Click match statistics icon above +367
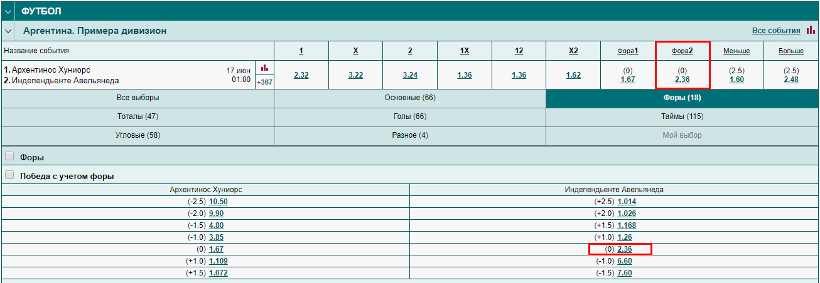The image size is (820, 283). [x=264, y=68]
